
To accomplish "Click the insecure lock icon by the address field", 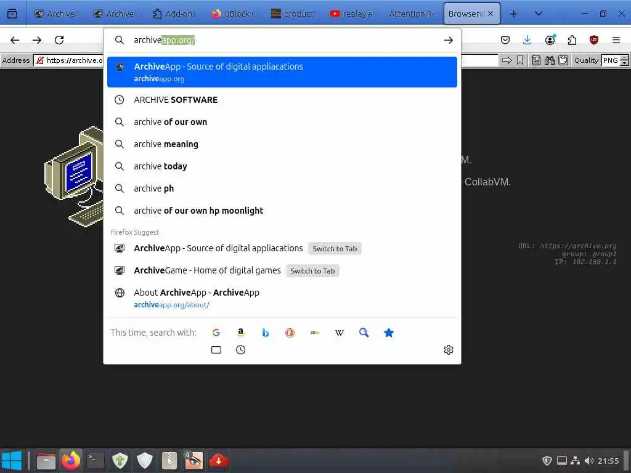I will pos(40,60).
